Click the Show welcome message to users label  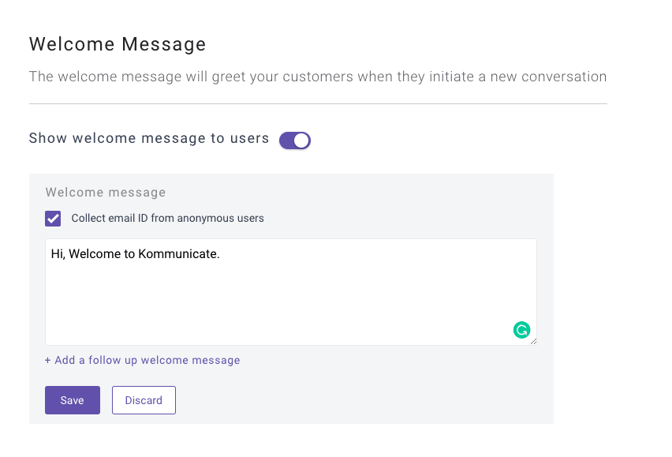coord(149,138)
